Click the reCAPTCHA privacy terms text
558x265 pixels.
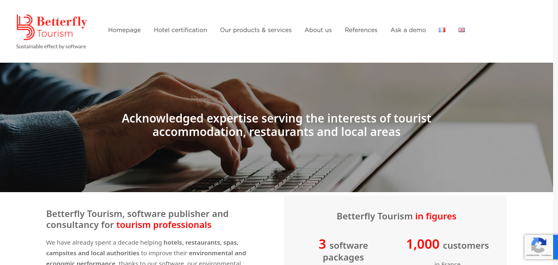pos(539,255)
